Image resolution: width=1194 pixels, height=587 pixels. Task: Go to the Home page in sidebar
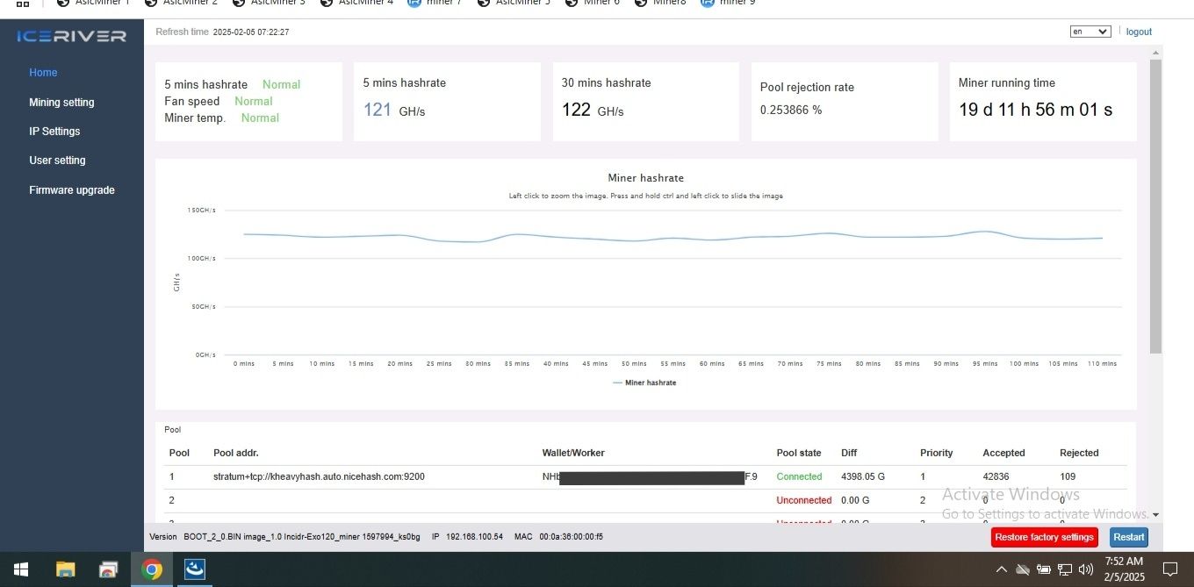tap(43, 73)
